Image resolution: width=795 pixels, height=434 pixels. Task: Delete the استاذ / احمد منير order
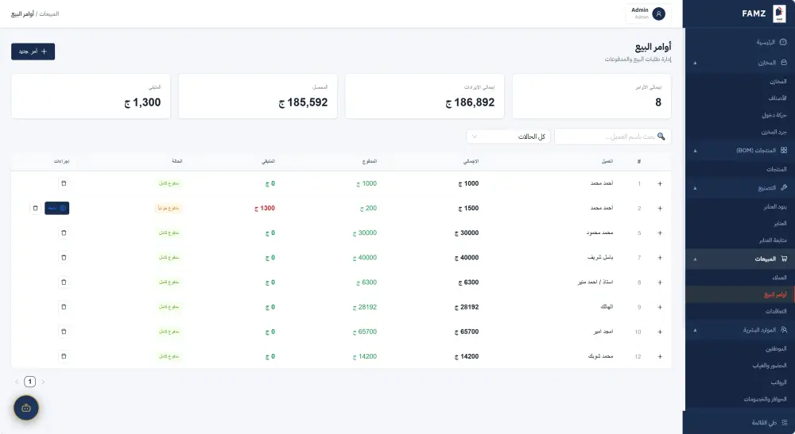[64, 282]
